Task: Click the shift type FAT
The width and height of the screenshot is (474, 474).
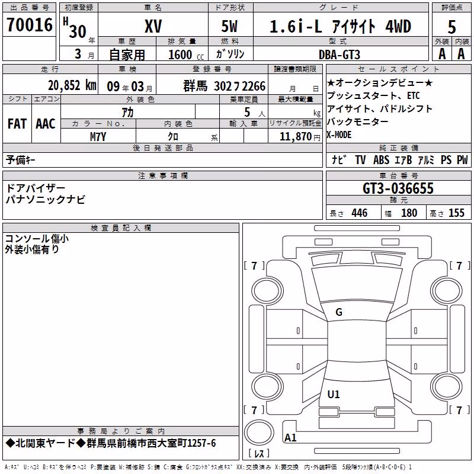Action: [17, 124]
